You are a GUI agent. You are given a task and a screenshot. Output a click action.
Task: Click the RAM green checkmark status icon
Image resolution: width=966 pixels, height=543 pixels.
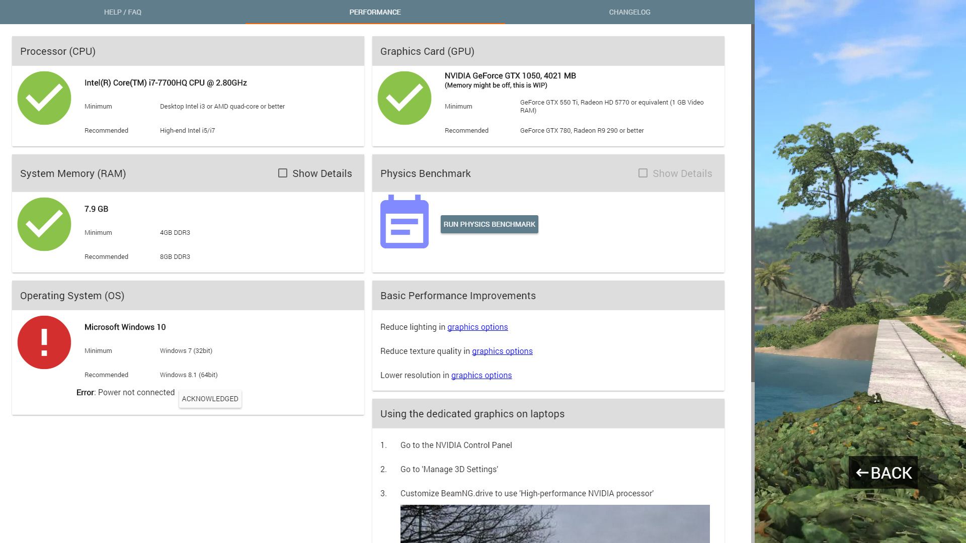pos(44,224)
